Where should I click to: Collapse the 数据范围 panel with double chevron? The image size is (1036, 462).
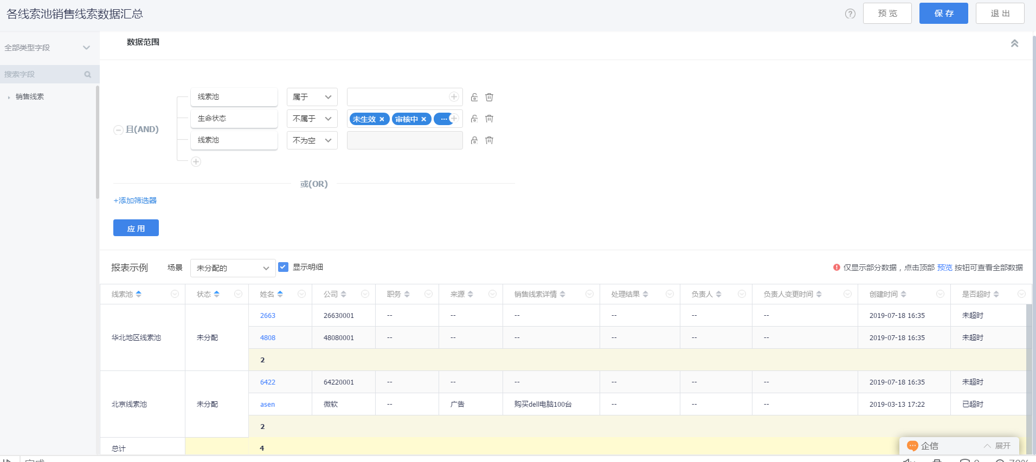click(1014, 43)
